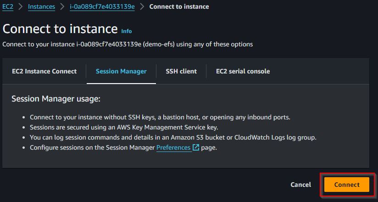Click the chevron before Connect to instance breadcrumb
Viewport: 378px width, 202px height.
tap(142, 6)
